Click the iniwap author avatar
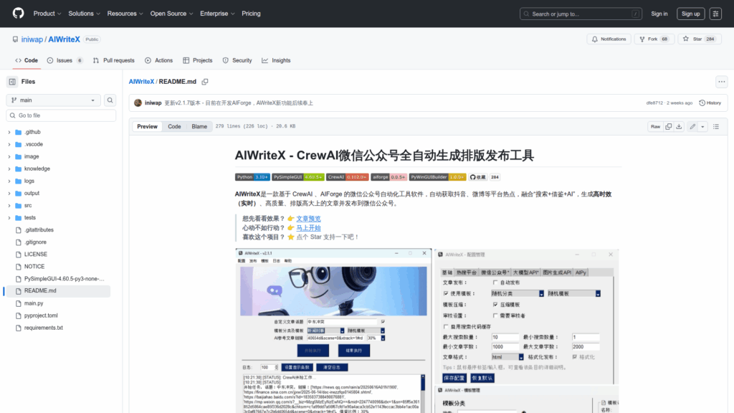Image resolution: width=734 pixels, height=413 pixels. pos(138,103)
